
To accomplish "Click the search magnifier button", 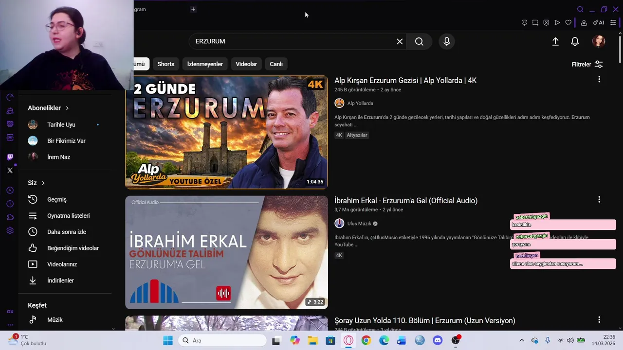I will coord(419,41).
